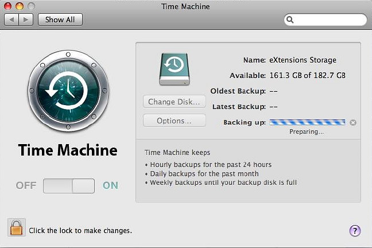Go back with the left arrow button

click(11, 20)
